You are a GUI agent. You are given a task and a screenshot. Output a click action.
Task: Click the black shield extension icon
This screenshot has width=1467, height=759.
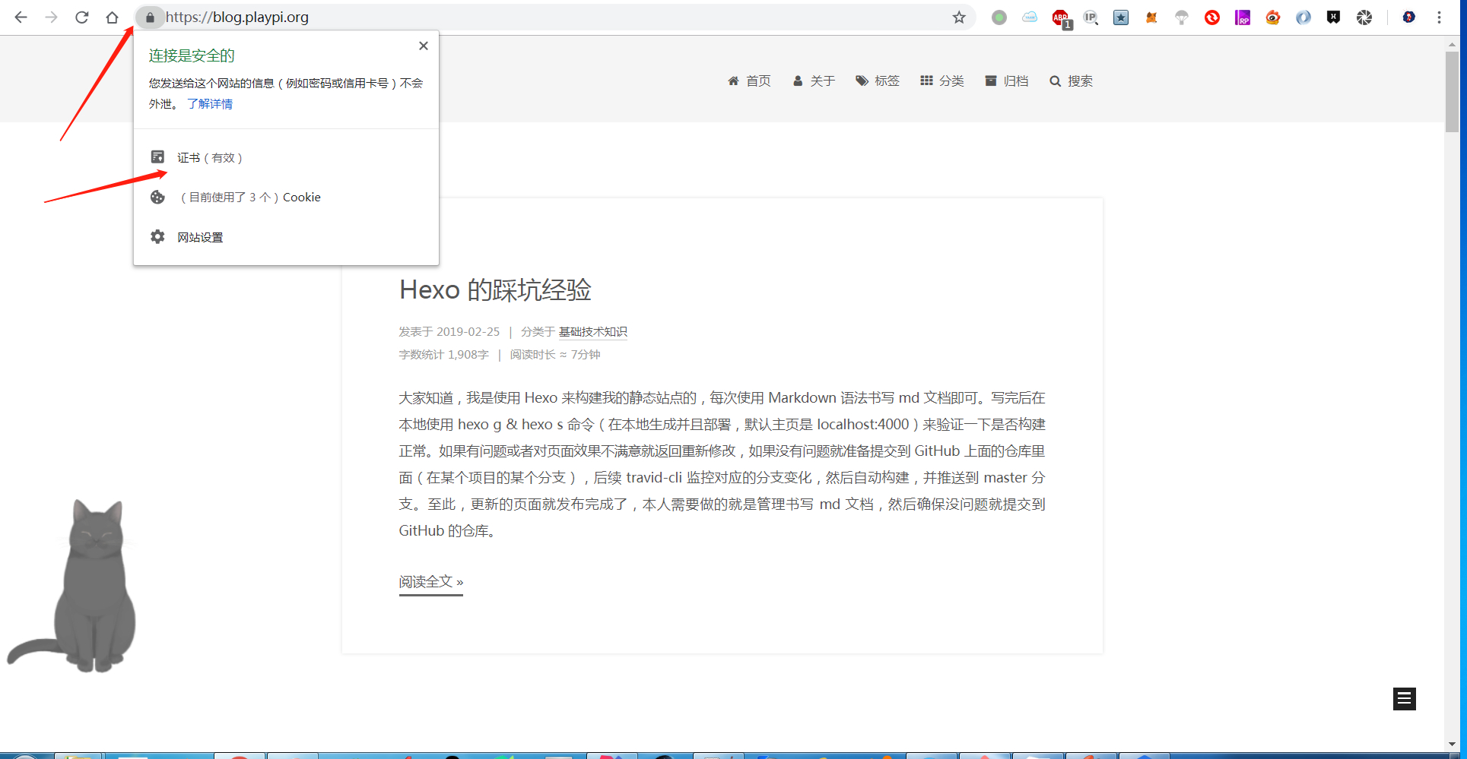click(x=1334, y=17)
